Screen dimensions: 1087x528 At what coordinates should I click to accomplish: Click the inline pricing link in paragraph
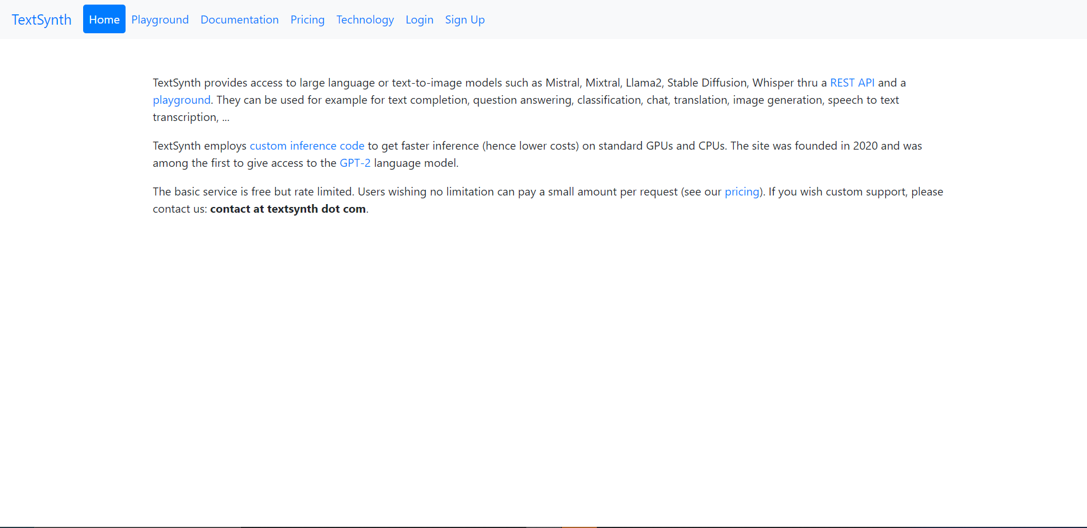tap(741, 191)
